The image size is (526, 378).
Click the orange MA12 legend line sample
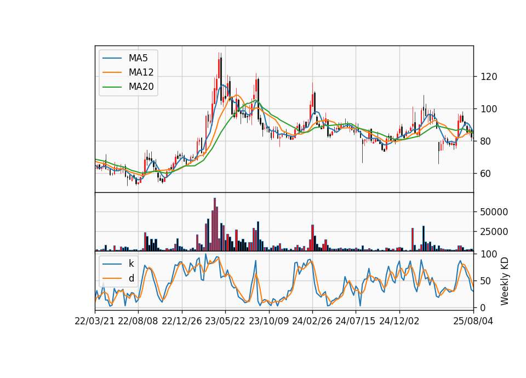[112, 72]
